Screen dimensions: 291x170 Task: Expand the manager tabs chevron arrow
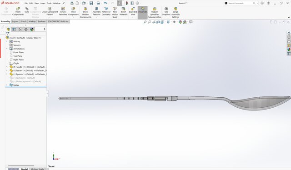(45, 29)
